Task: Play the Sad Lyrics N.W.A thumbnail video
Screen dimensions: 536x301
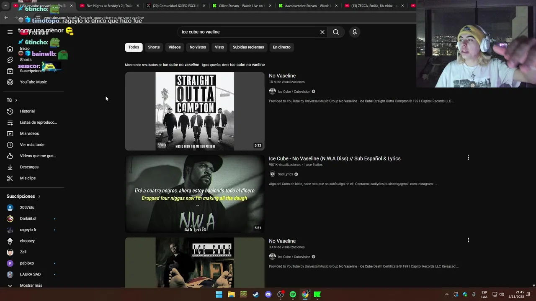Action: tap(195, 194)
